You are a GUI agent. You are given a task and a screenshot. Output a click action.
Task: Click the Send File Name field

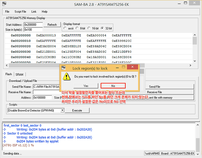click(46, 87)
